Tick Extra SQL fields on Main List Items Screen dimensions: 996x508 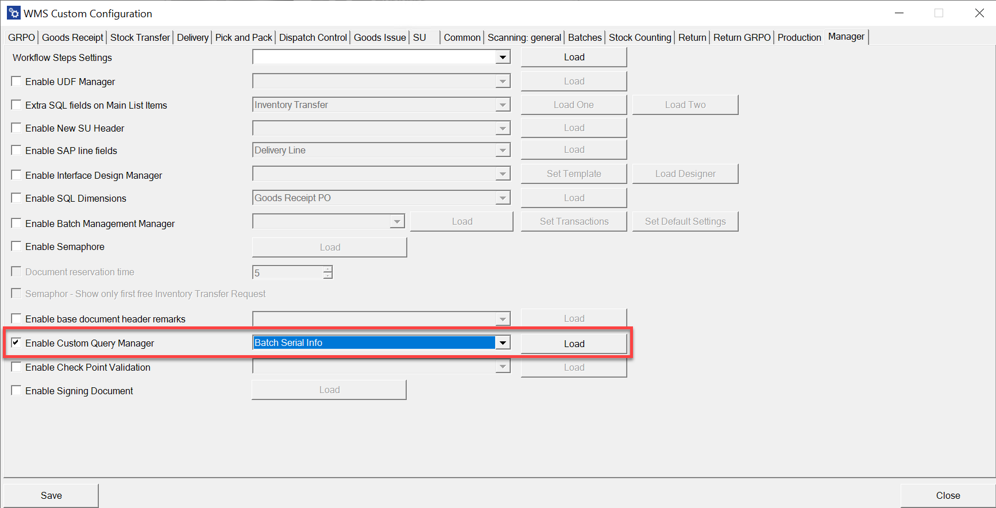[16, 105]
